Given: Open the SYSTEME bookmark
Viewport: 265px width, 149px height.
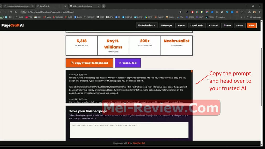Looking at the screenshot, I should (127, 17).
